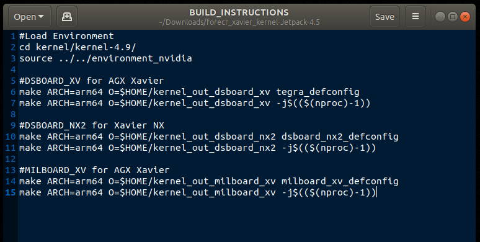Image resolution: width=480 pixels, height=242 pixels.
Task: Maximize the gedit window
Action: coord(453,17)
